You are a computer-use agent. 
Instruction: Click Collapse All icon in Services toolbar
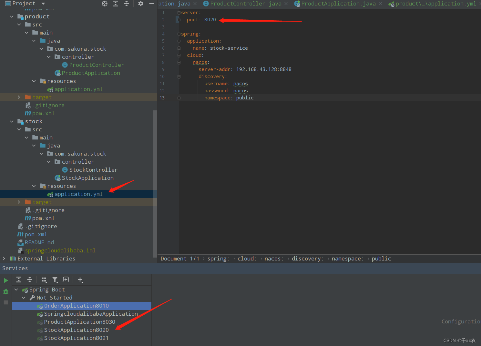(x=30, y=280)
